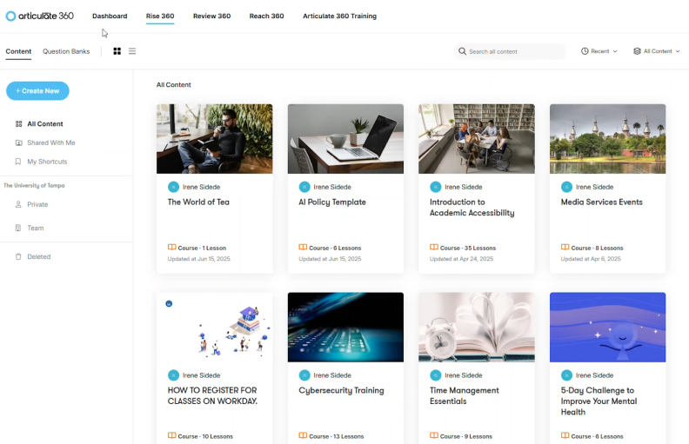
Task: Open My Shortcuts bookmark item
Action: [x=46, y=162]
